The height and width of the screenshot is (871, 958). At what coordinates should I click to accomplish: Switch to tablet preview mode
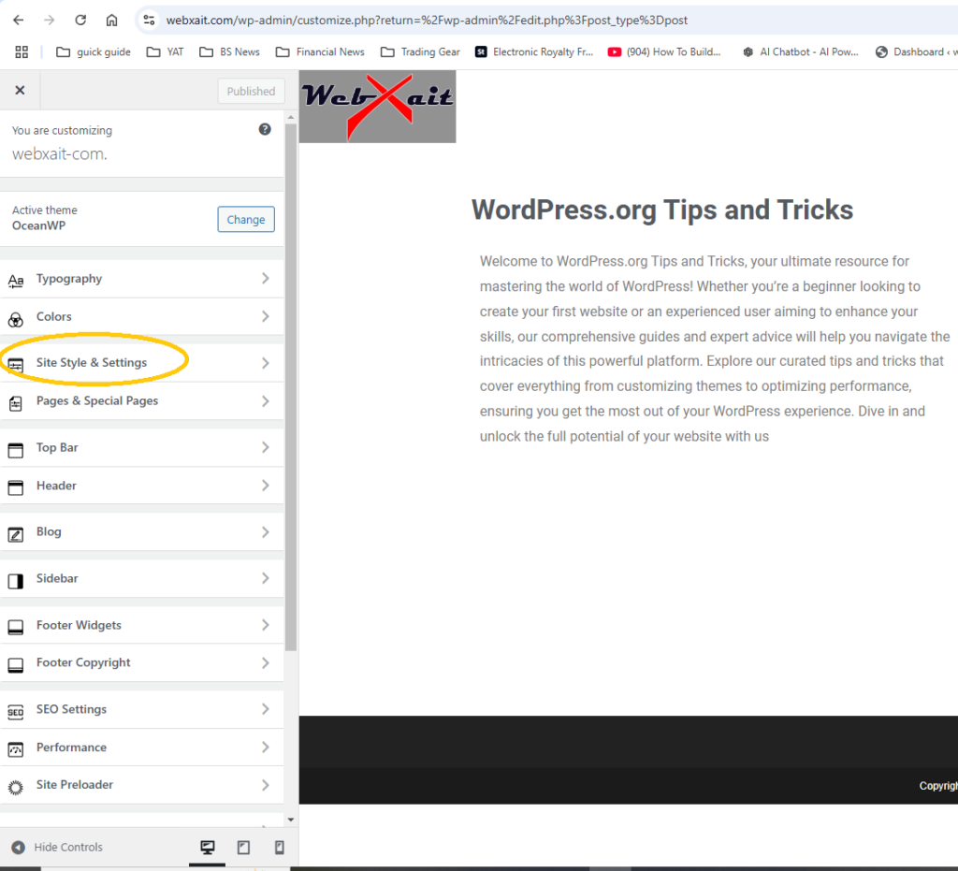243,848
